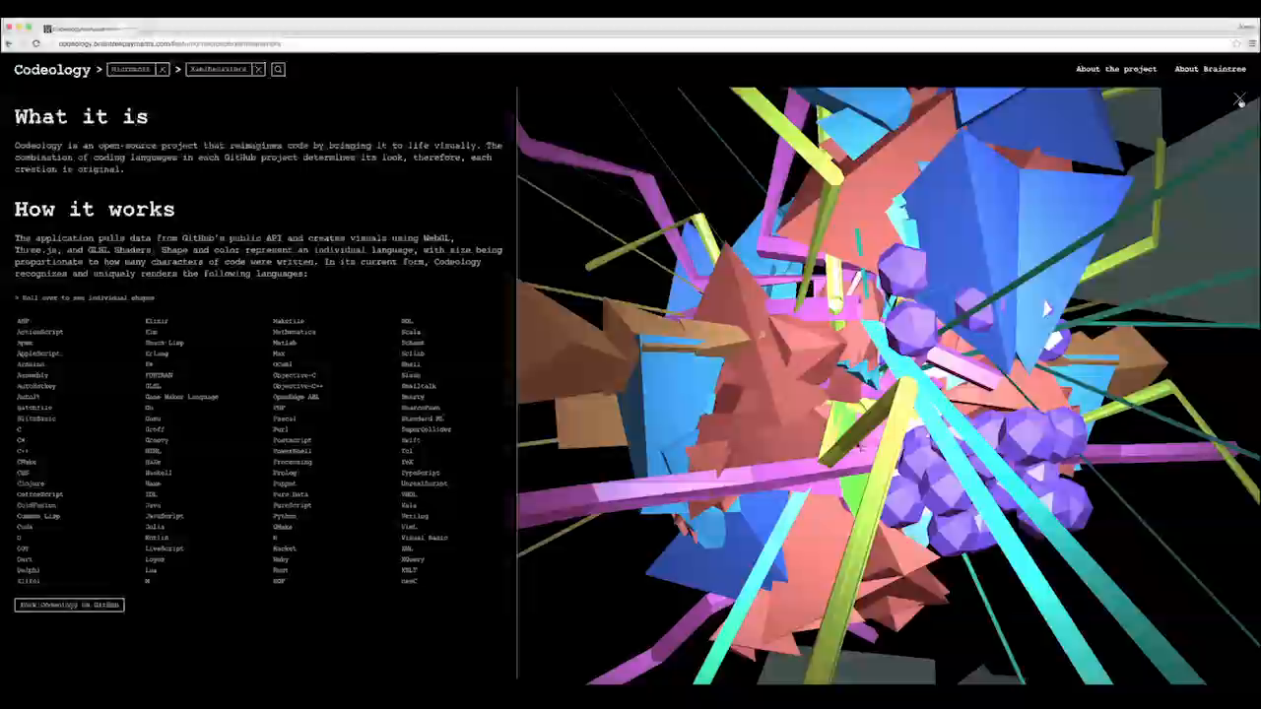The image size is (1261, 709).
Task: Bookmark the page with the star icon
Action: pyautogui.click(x=1236, y=43)
